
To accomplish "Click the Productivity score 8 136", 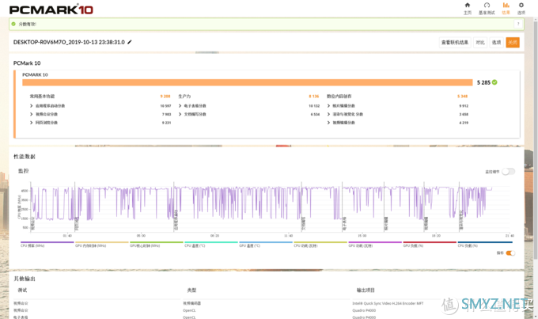I will (313, 97).
